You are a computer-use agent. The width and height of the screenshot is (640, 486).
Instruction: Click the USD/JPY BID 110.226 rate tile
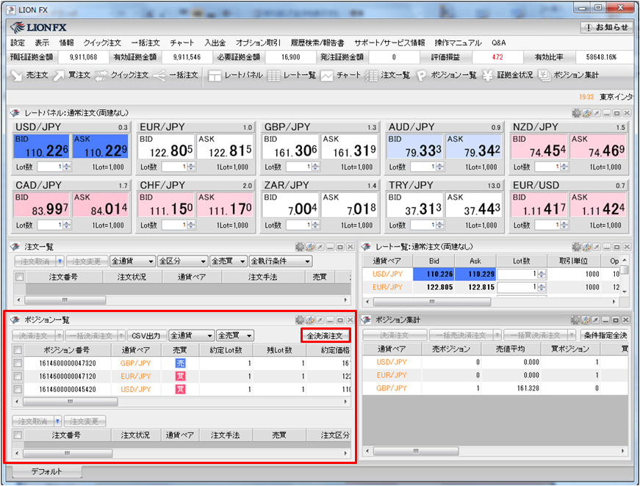tap(42, 147)
